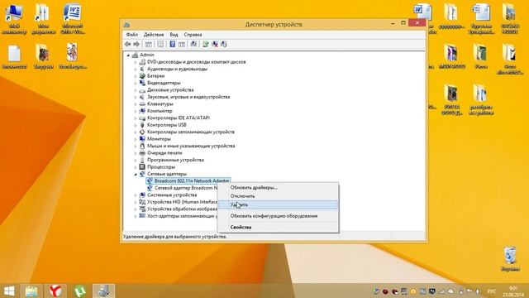This screenshot has width=529, height=298.
Task: Click the taskbar clock and date
Action: (513, 291)
